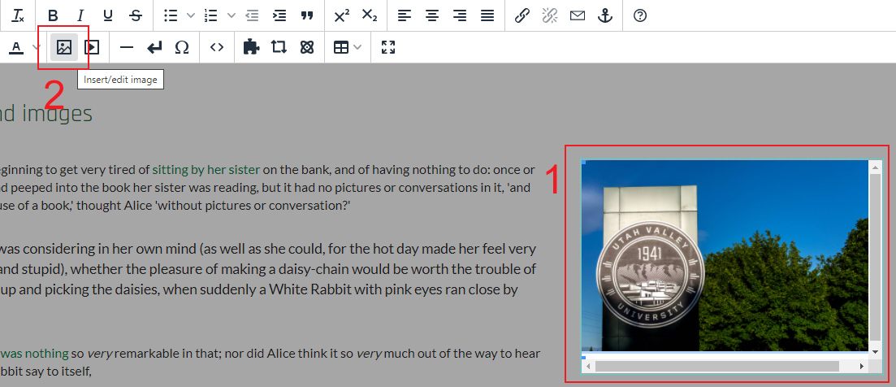Screen dimensions: 896x387
Task: Insert a special character with Omega icon
Action: tap(182, 47)
